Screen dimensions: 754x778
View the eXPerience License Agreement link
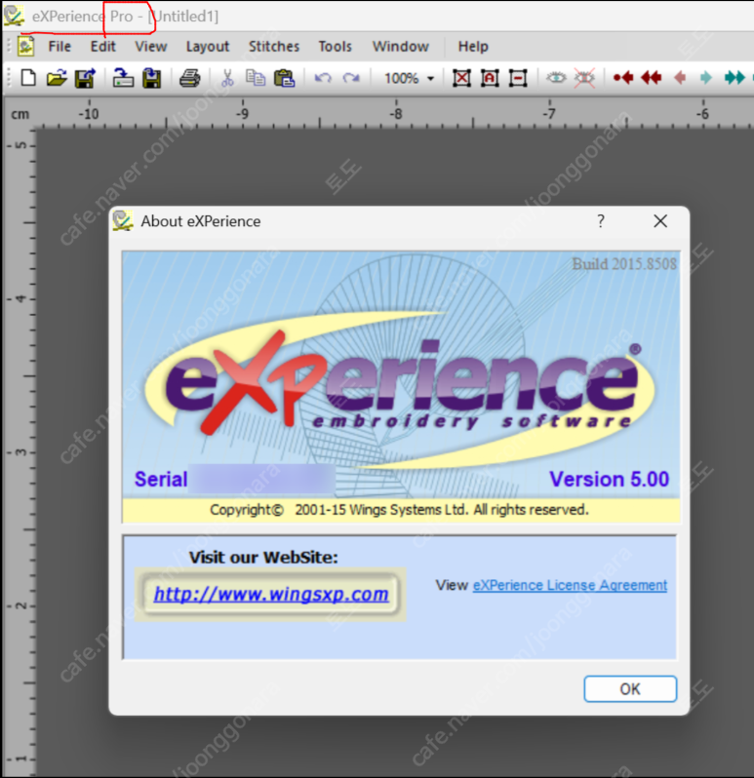coord(570,586)
